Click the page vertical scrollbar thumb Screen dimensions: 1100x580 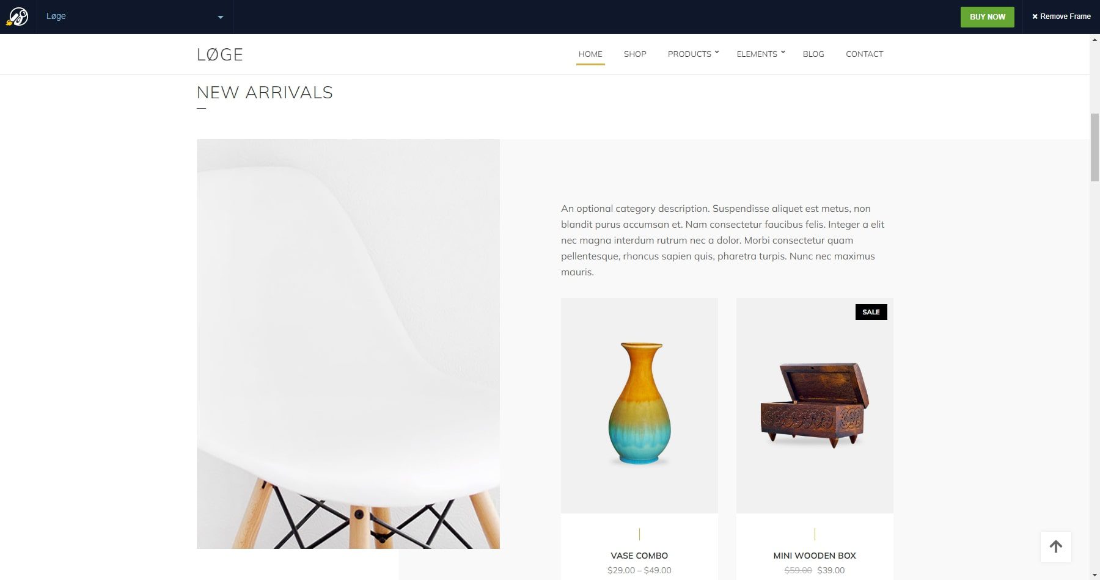pos(1094,147)
